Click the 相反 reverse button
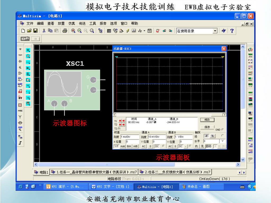 (207, 120)
